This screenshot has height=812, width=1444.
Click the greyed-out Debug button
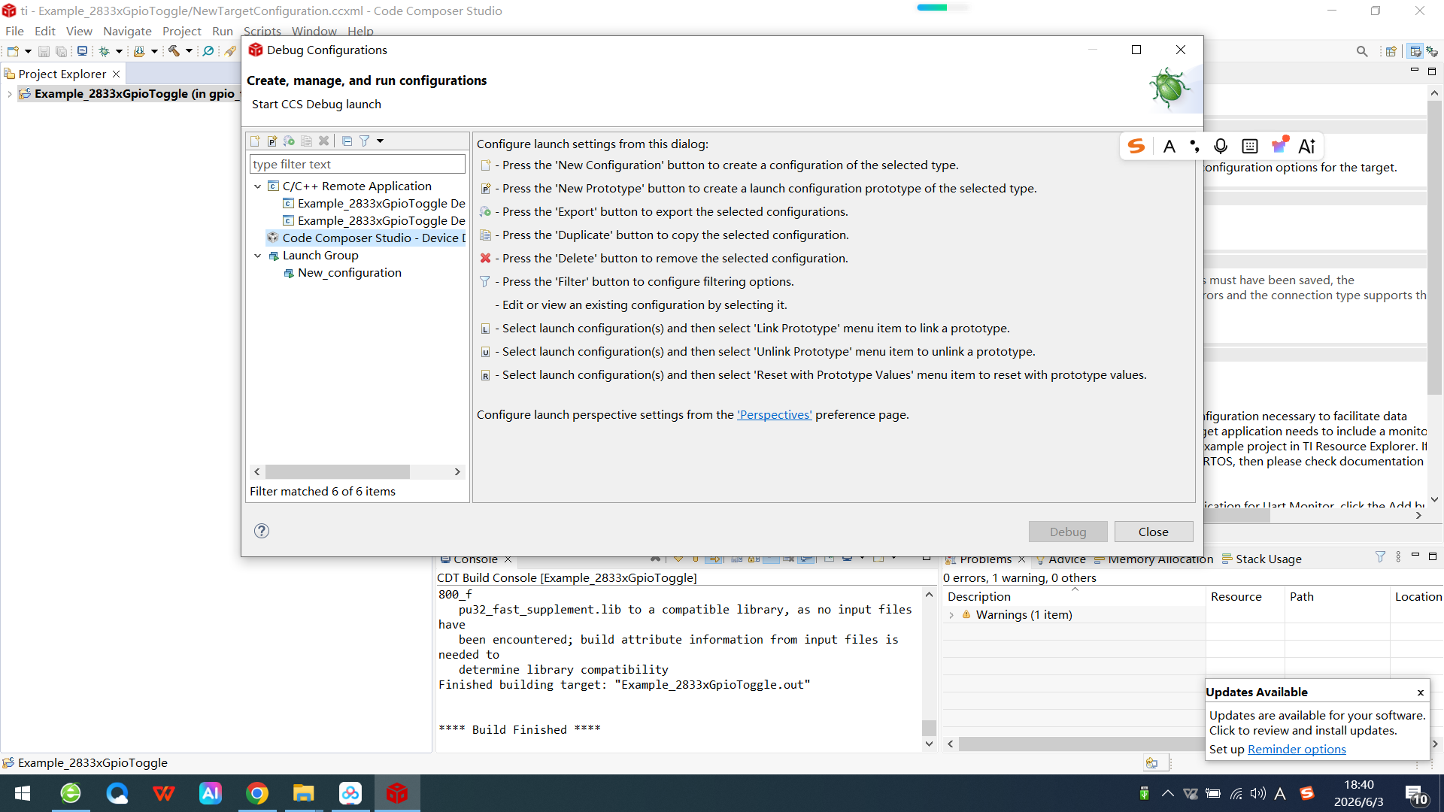pyautogui.click(x=1068, y=532)
